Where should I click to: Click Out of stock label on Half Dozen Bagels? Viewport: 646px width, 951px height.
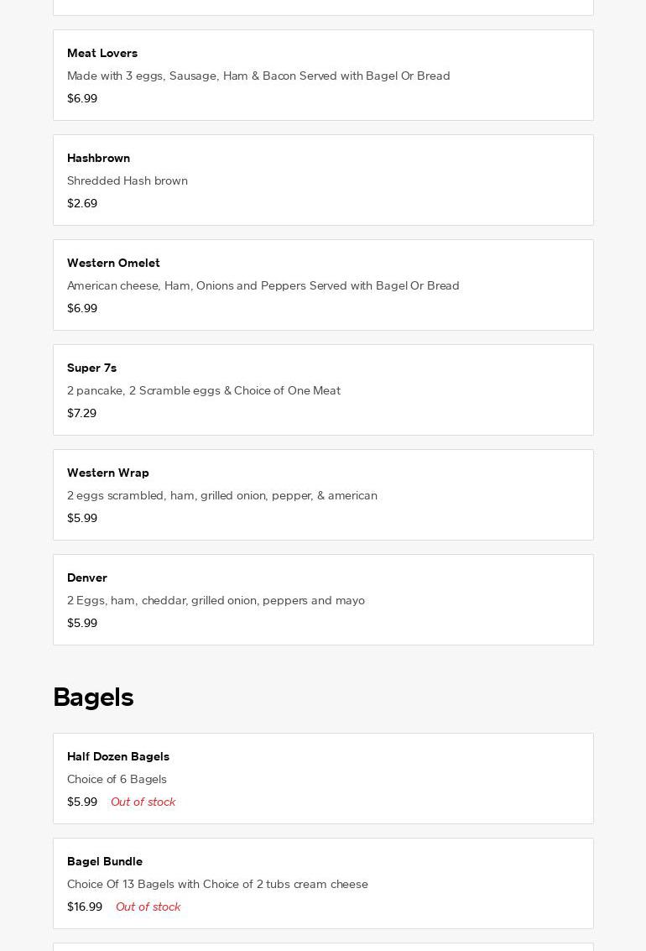point(143,802)
